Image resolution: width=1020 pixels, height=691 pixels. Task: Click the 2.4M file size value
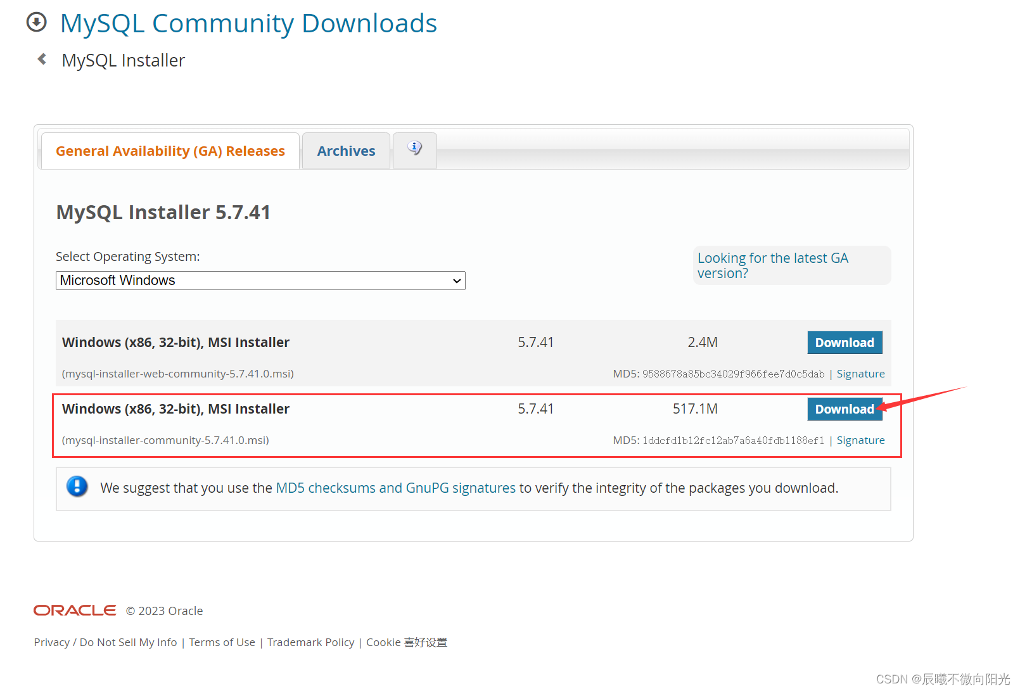(x=703, y=343)
